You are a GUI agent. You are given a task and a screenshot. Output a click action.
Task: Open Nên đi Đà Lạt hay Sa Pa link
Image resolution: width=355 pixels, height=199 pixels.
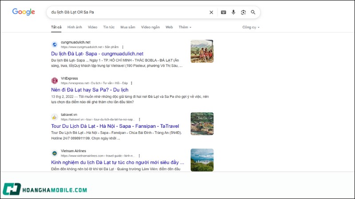click(x=90, y=90)
